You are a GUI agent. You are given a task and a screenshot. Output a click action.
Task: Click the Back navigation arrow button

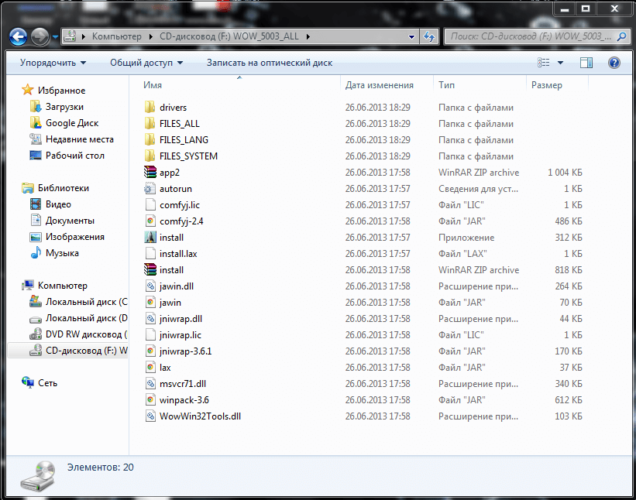(19, 36)
